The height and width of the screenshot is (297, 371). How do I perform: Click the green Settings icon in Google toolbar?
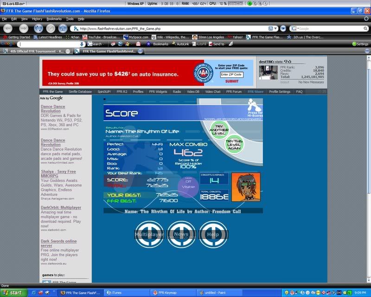[x=354, y=44]
